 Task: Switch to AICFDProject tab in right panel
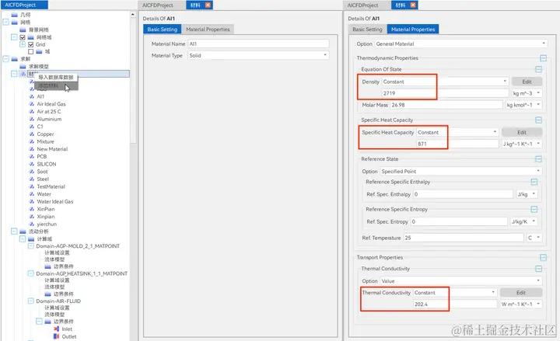click(x=362, y=5)
